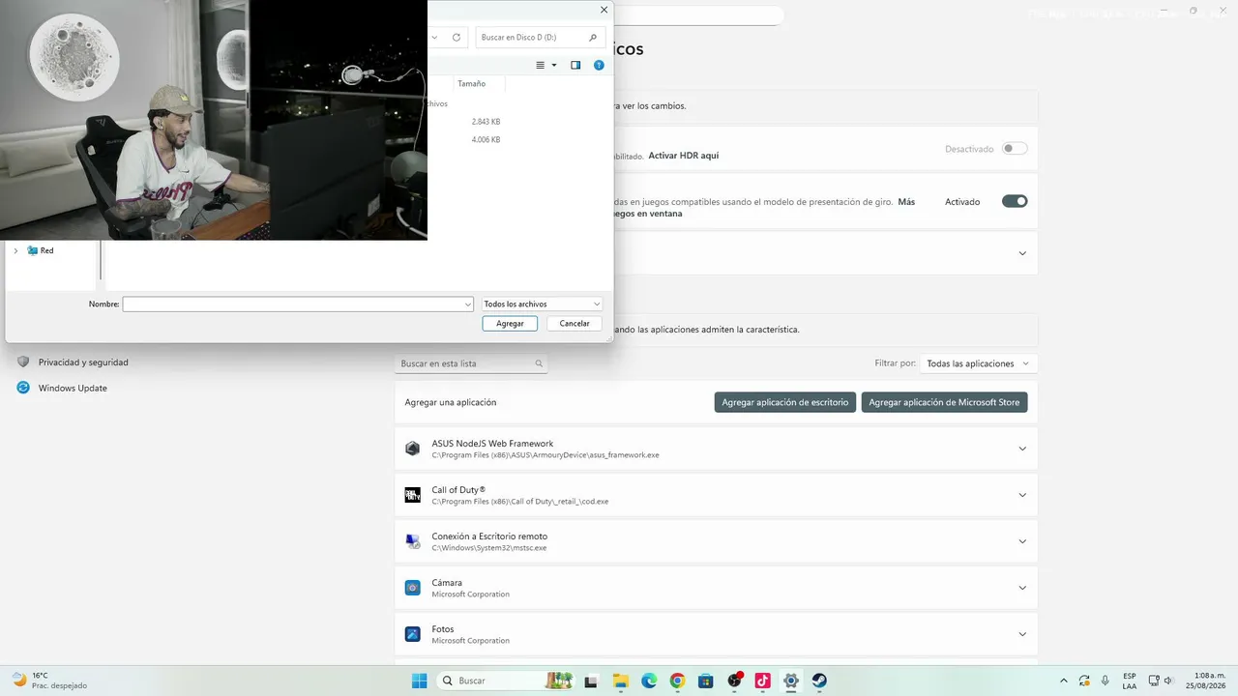Screen dimensions: 1238x696
Task: Open the address bar history dropdown arrow
Action: click(x=433, y=38)
